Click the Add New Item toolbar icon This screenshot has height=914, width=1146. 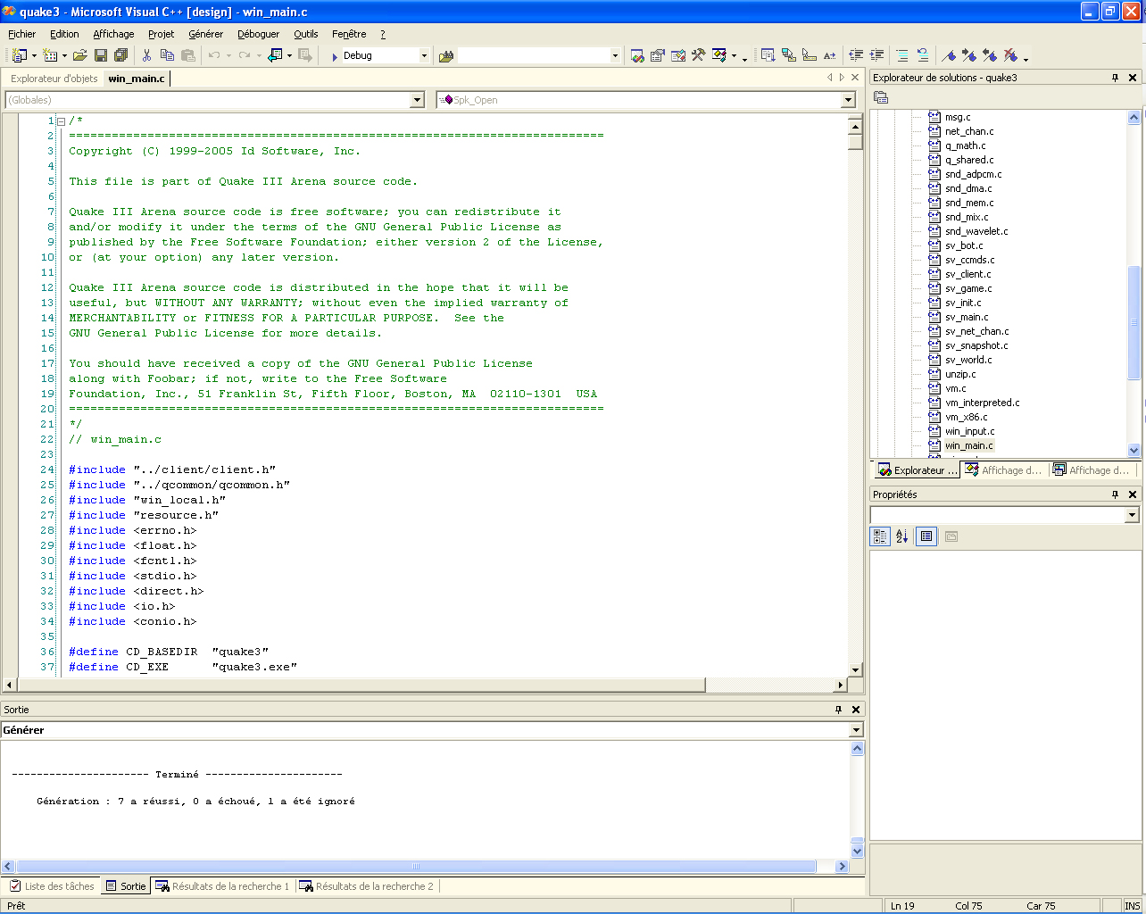point(50,55)
